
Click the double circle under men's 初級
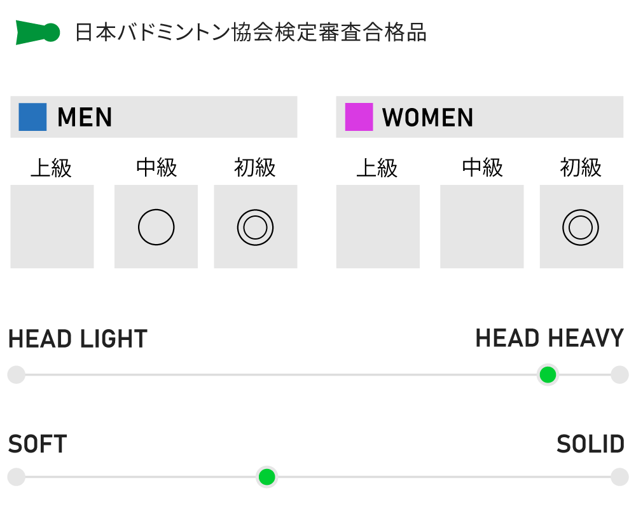tap(256, 227)
